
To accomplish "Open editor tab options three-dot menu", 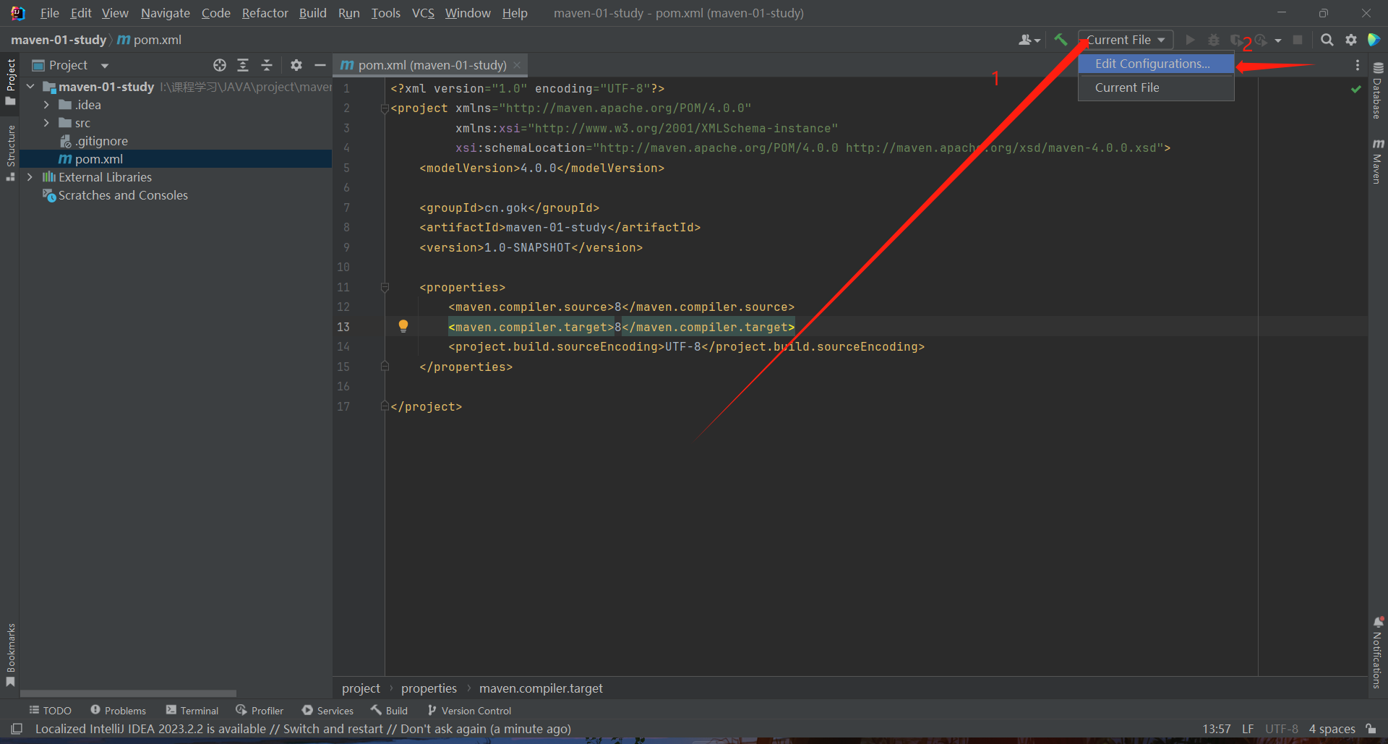I will (x=1358, y=65).
